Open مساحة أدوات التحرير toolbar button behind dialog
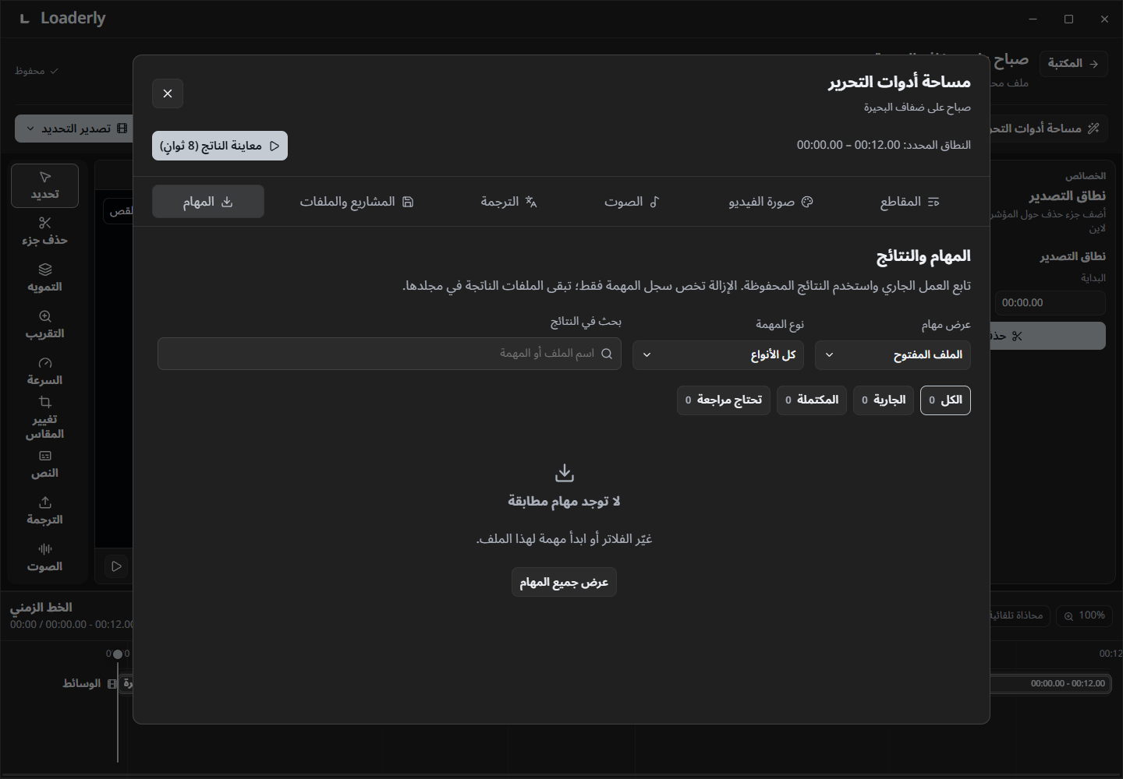The width and height of the screenshot is (1123, 779). click(1047, 129)
